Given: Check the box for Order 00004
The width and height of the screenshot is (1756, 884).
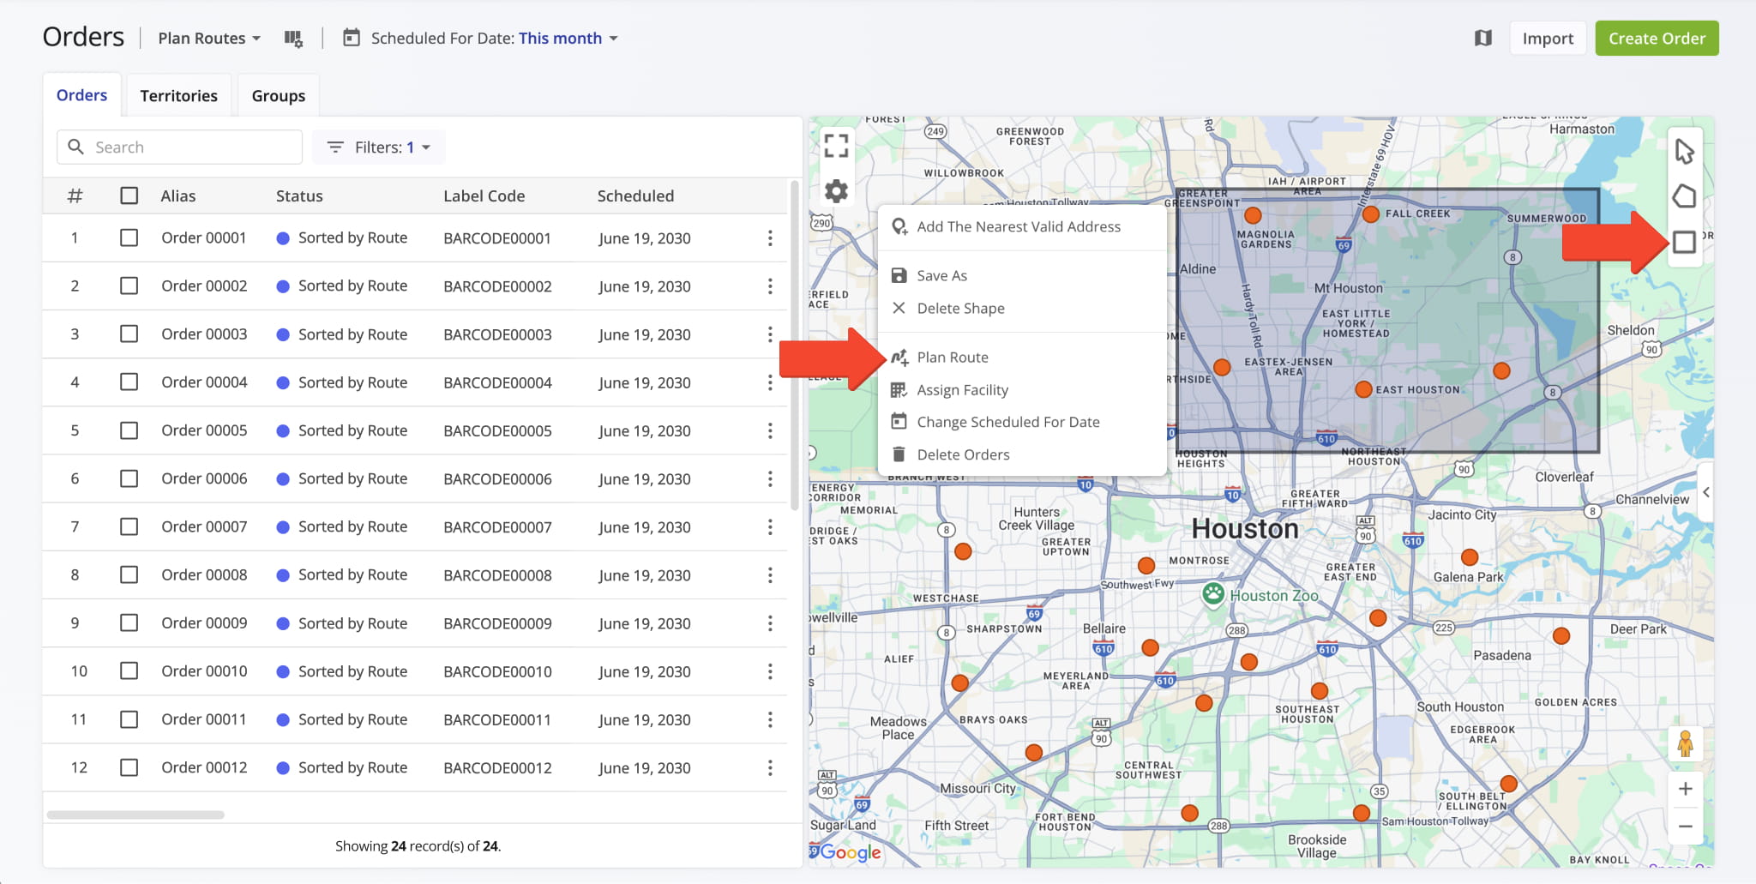Looking at the screenshot, I should pyautogui.click(x=129, y=382).
